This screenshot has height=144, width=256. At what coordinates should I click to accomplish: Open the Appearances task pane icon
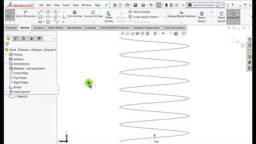250,62
